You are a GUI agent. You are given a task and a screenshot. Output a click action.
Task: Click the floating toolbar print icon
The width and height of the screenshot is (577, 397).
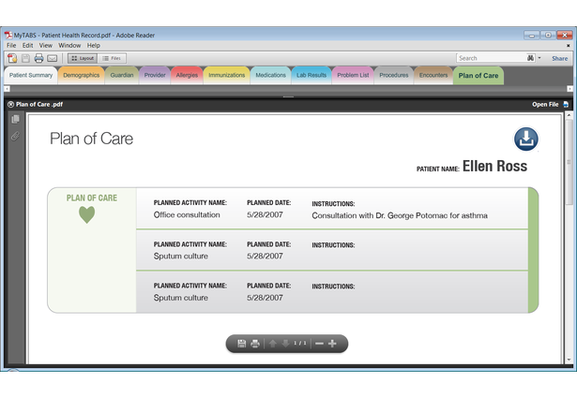[x=255, y=344]
